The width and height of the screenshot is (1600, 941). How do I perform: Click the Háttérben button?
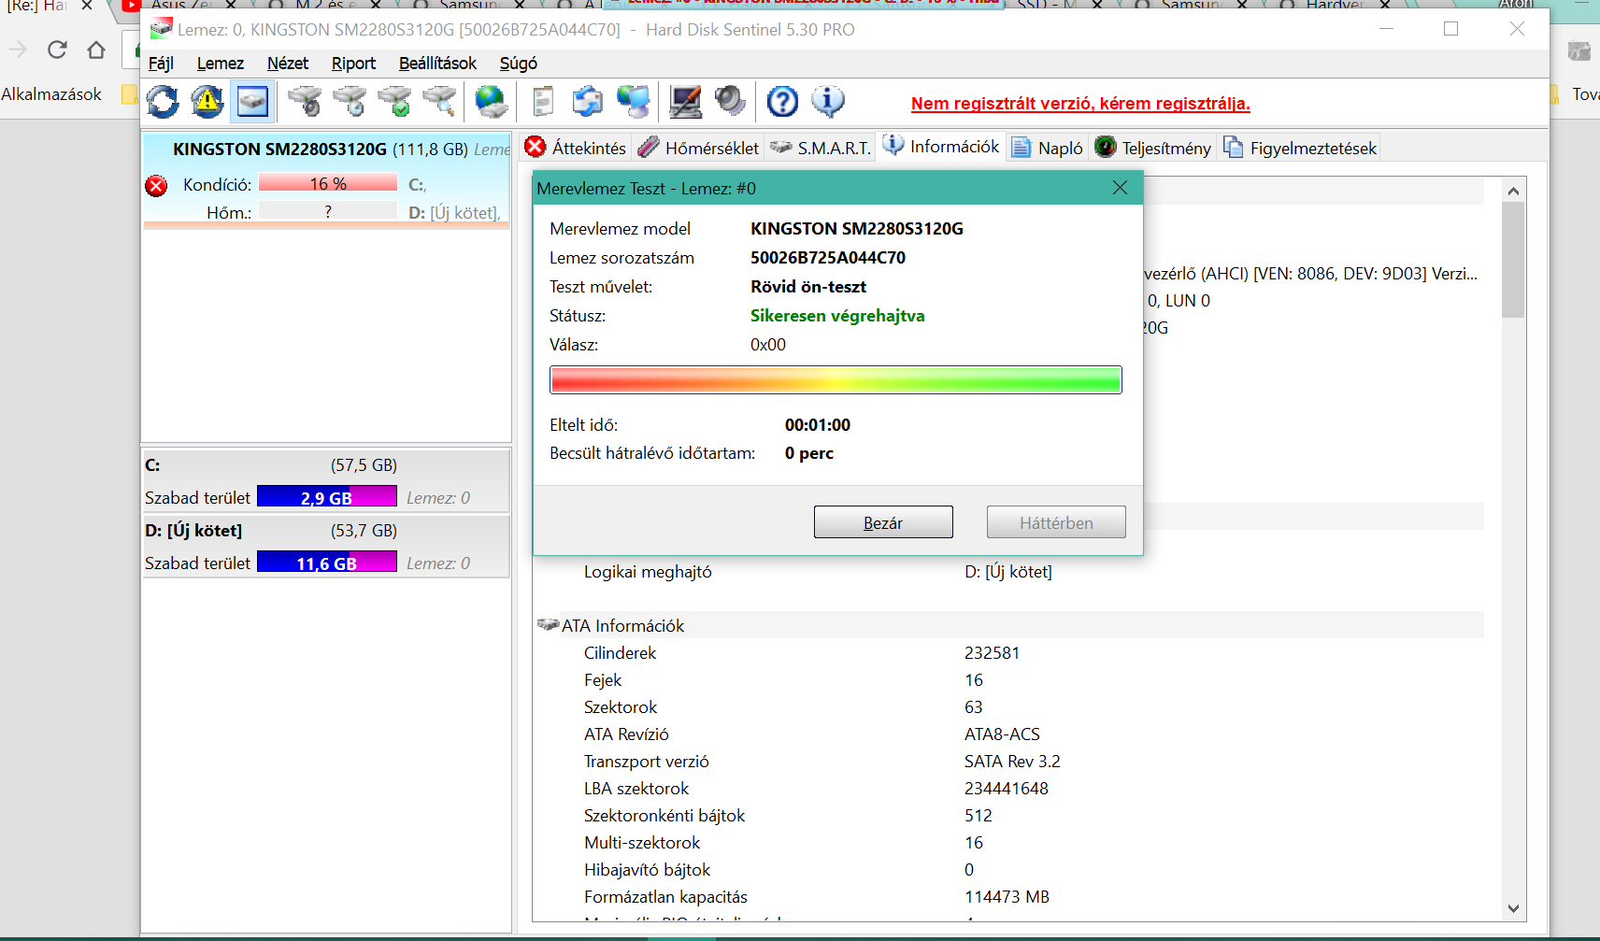1056,522
